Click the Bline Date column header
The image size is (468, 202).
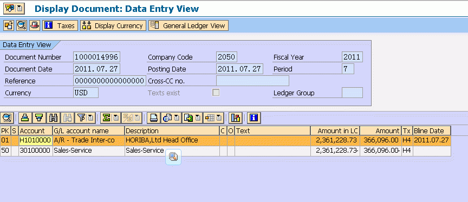coord(432,131)
